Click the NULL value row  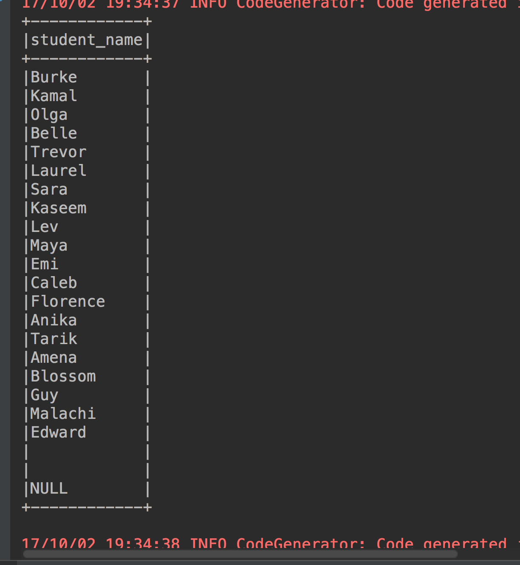tap(49, 489)
